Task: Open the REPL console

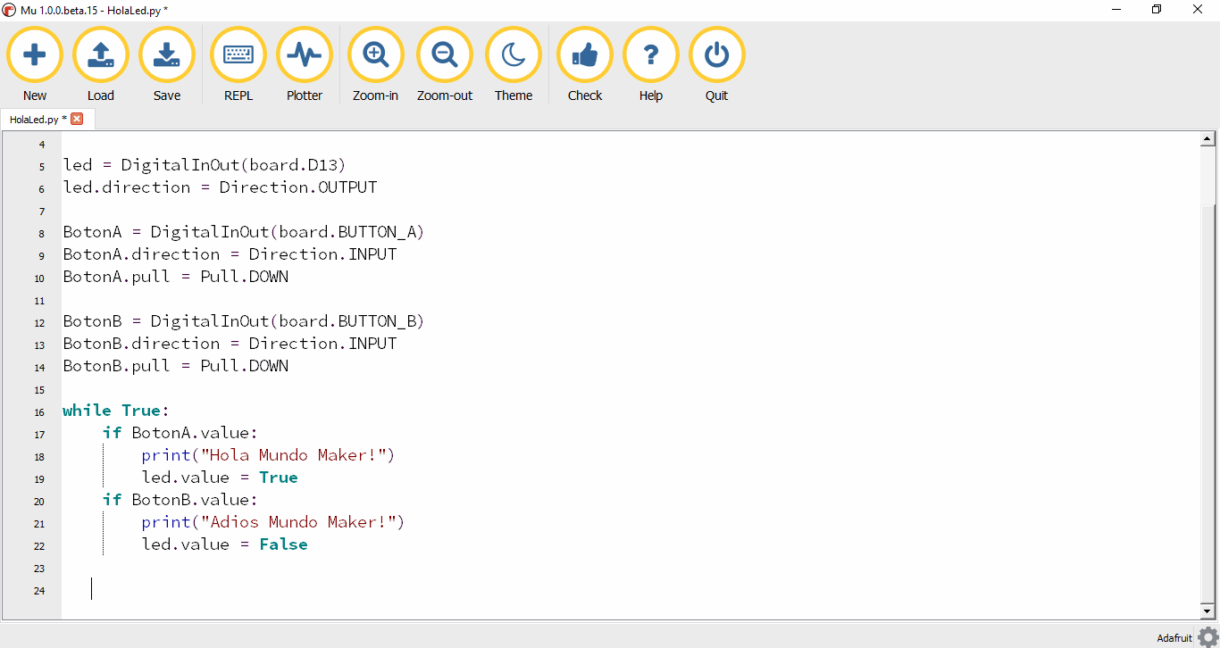Action: pyautogui.click(x=238, y=55)
